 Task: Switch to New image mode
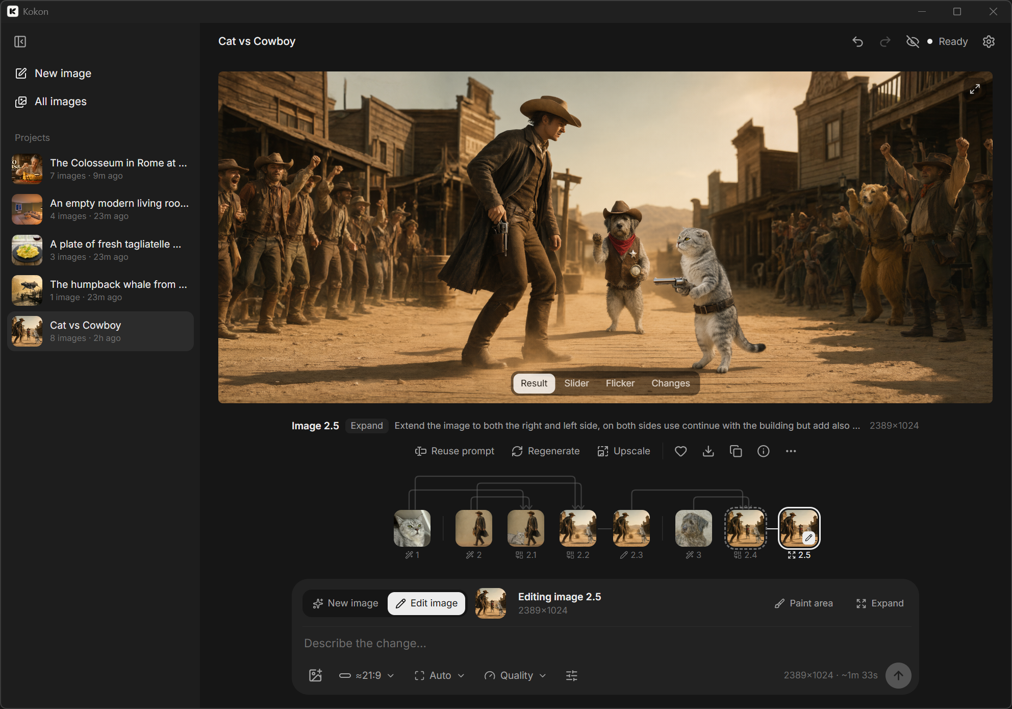[x=345, y=603]
